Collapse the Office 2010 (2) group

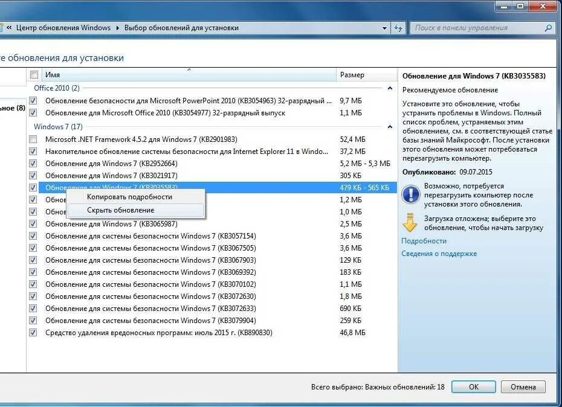(x=390, y=88)
